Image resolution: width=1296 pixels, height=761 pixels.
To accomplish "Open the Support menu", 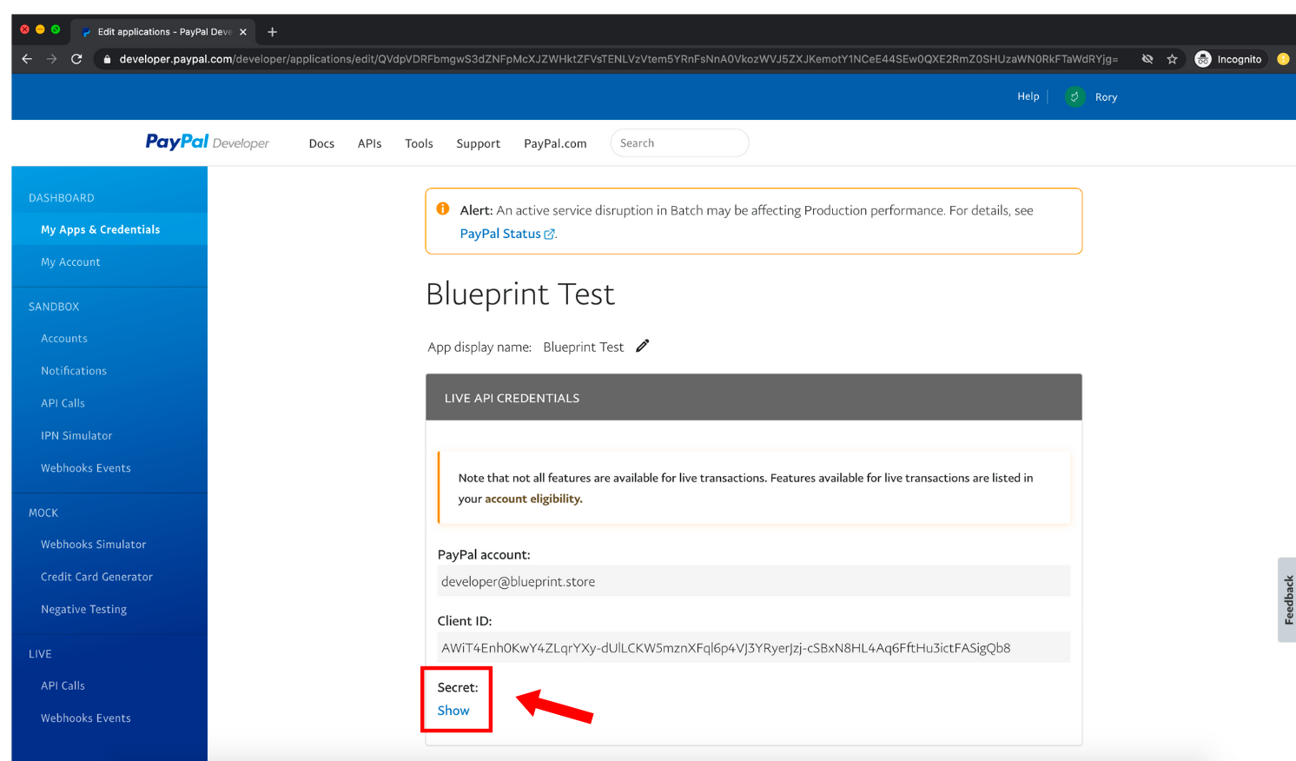I will click(479, 143).
